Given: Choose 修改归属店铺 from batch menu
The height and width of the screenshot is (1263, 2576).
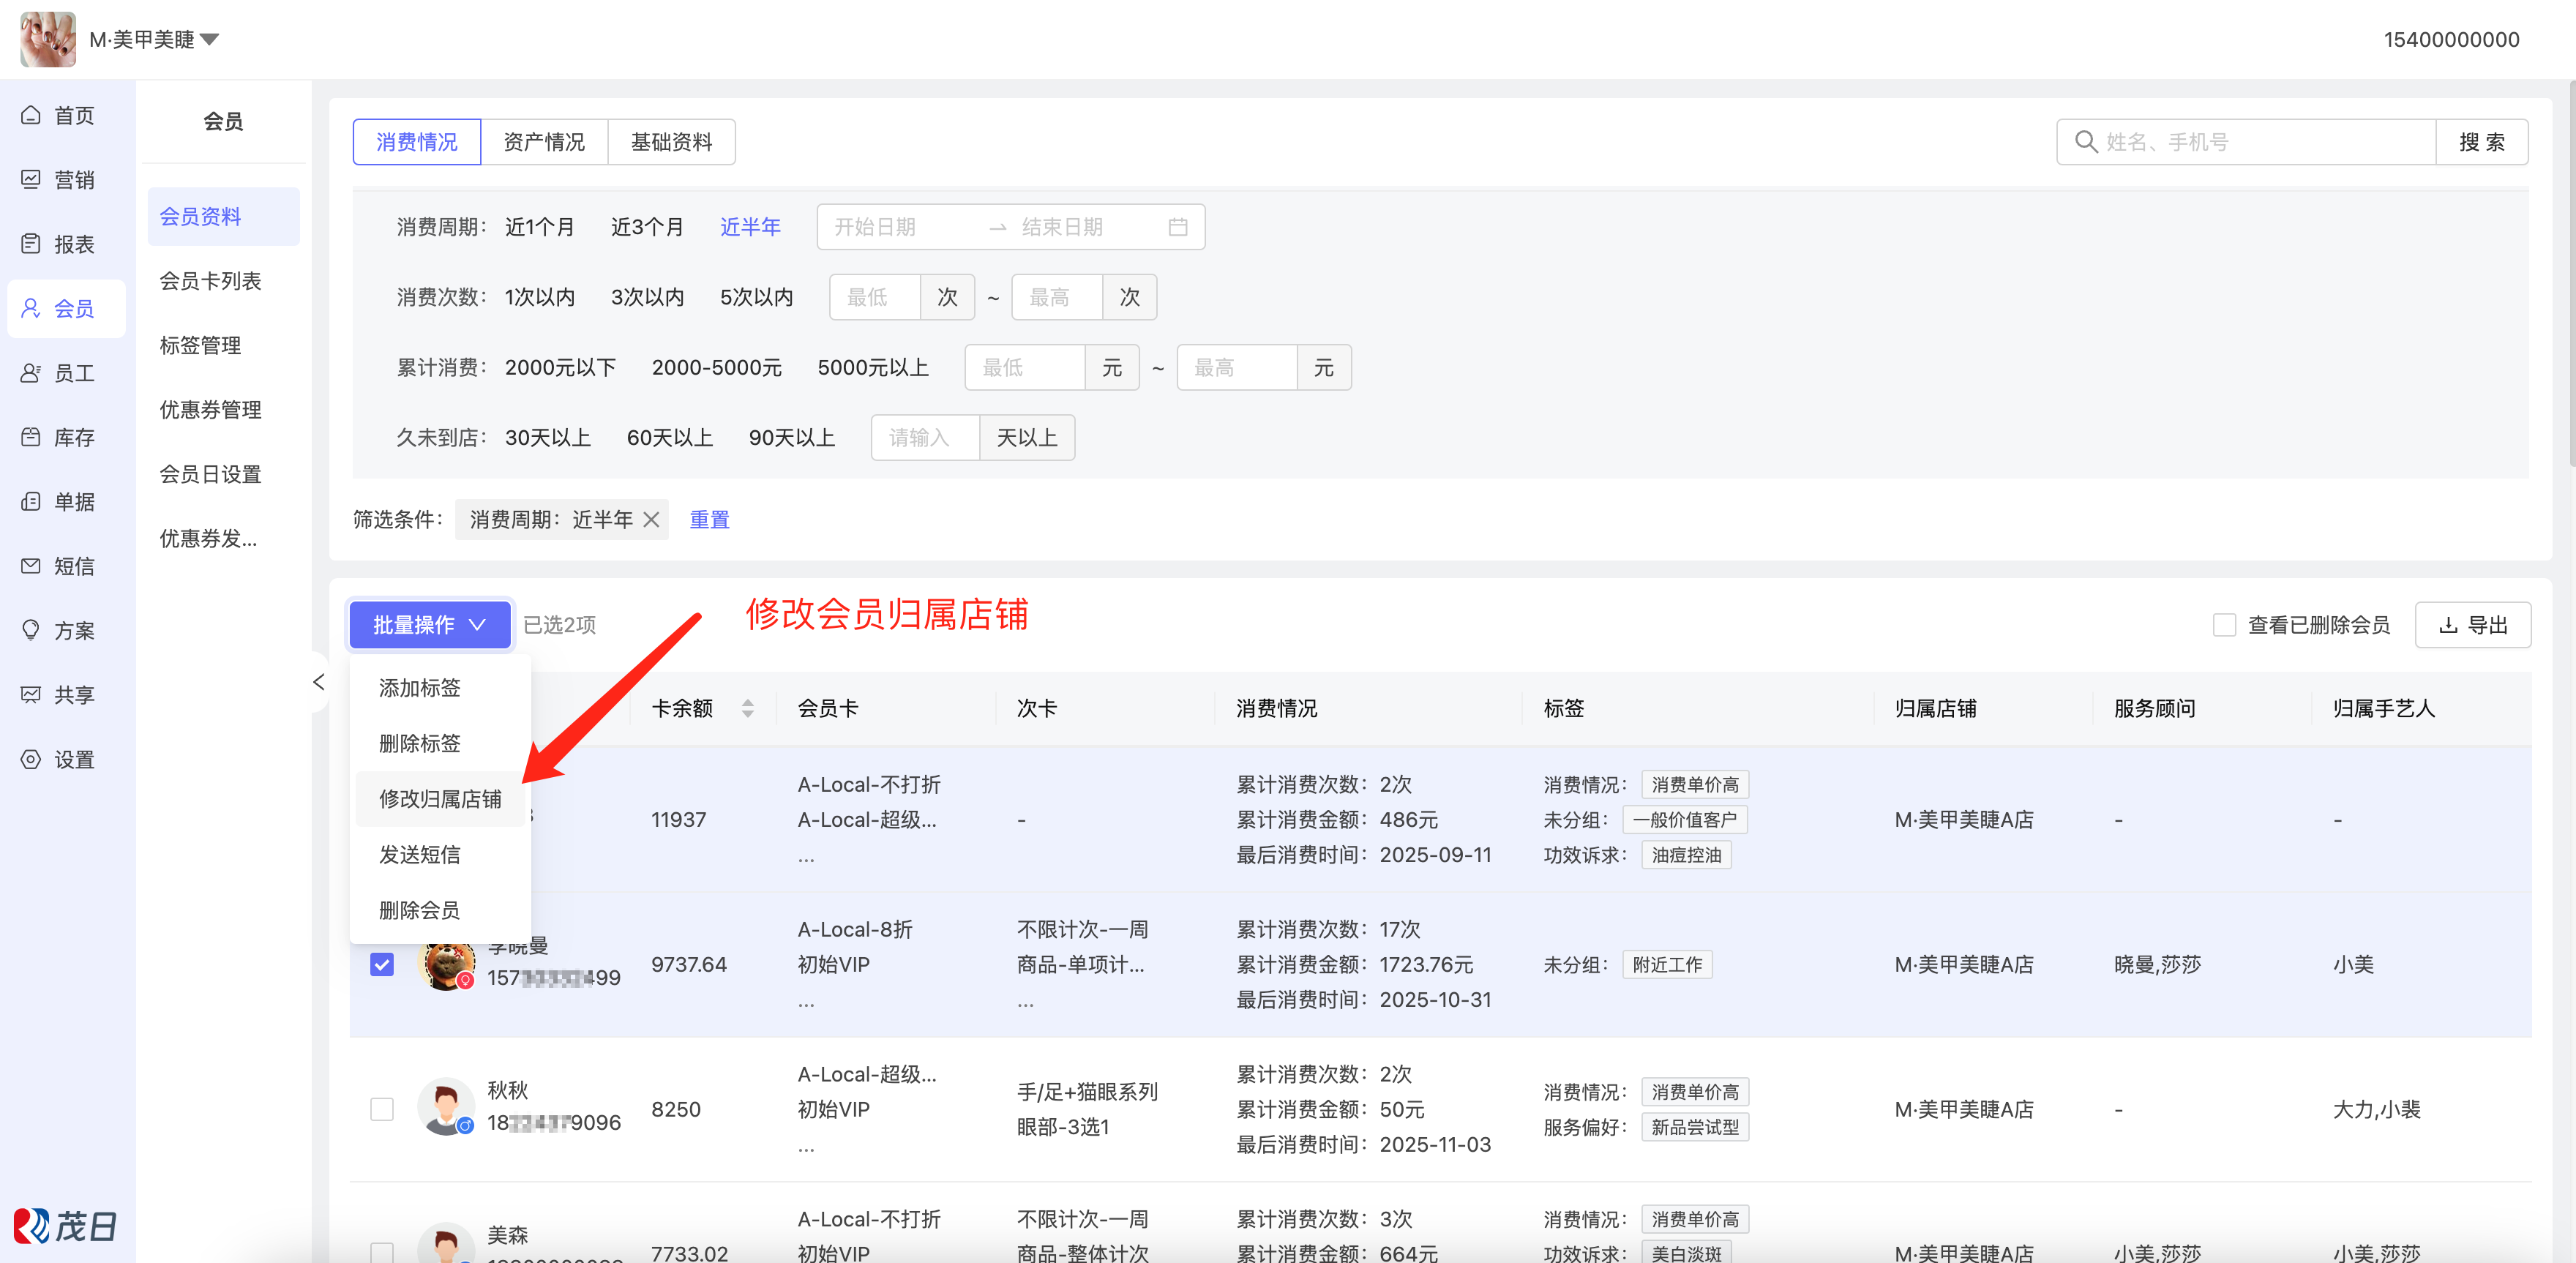Looking at the screenshot, I should [440, 799].
